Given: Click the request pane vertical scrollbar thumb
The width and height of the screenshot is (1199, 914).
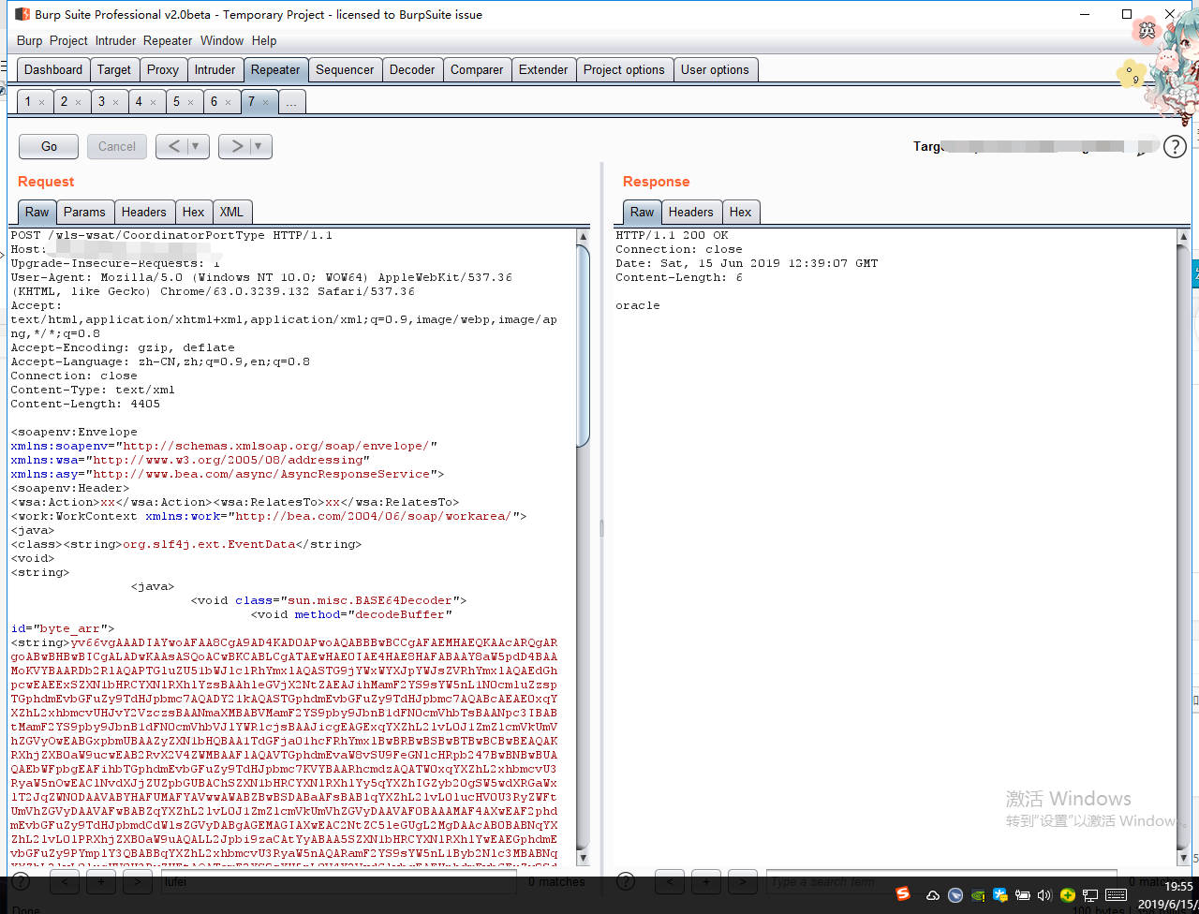Looking at the screenshot, I should coord(584,346).
